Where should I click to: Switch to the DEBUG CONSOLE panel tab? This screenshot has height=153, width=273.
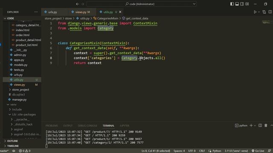[87, 126]
